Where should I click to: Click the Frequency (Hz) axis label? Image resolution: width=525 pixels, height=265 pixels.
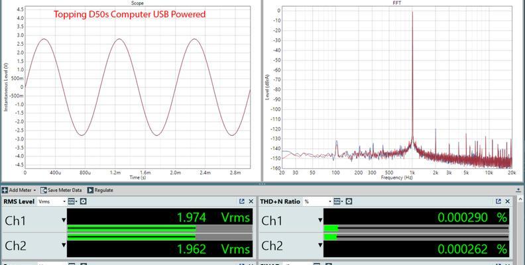396,178
